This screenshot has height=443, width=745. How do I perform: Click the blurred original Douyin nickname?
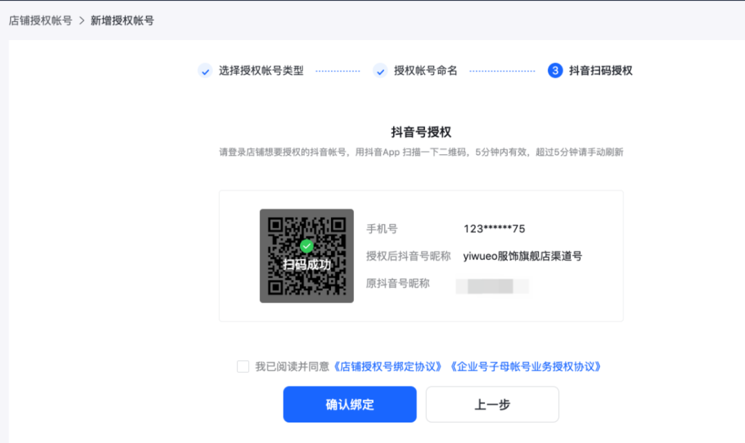coord(493,286)
